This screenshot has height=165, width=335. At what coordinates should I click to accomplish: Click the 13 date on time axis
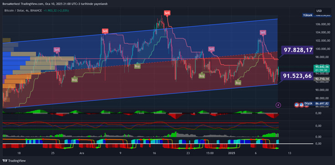point(289,153)
